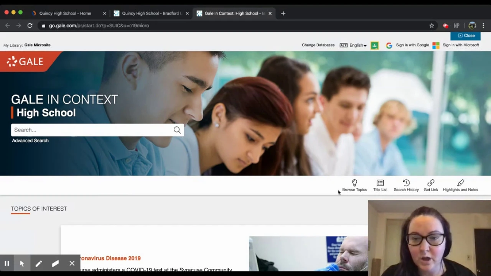Go forward with browser forward arrow
The height and width of the screenshot is (276, 491).
tap(18, 25)
